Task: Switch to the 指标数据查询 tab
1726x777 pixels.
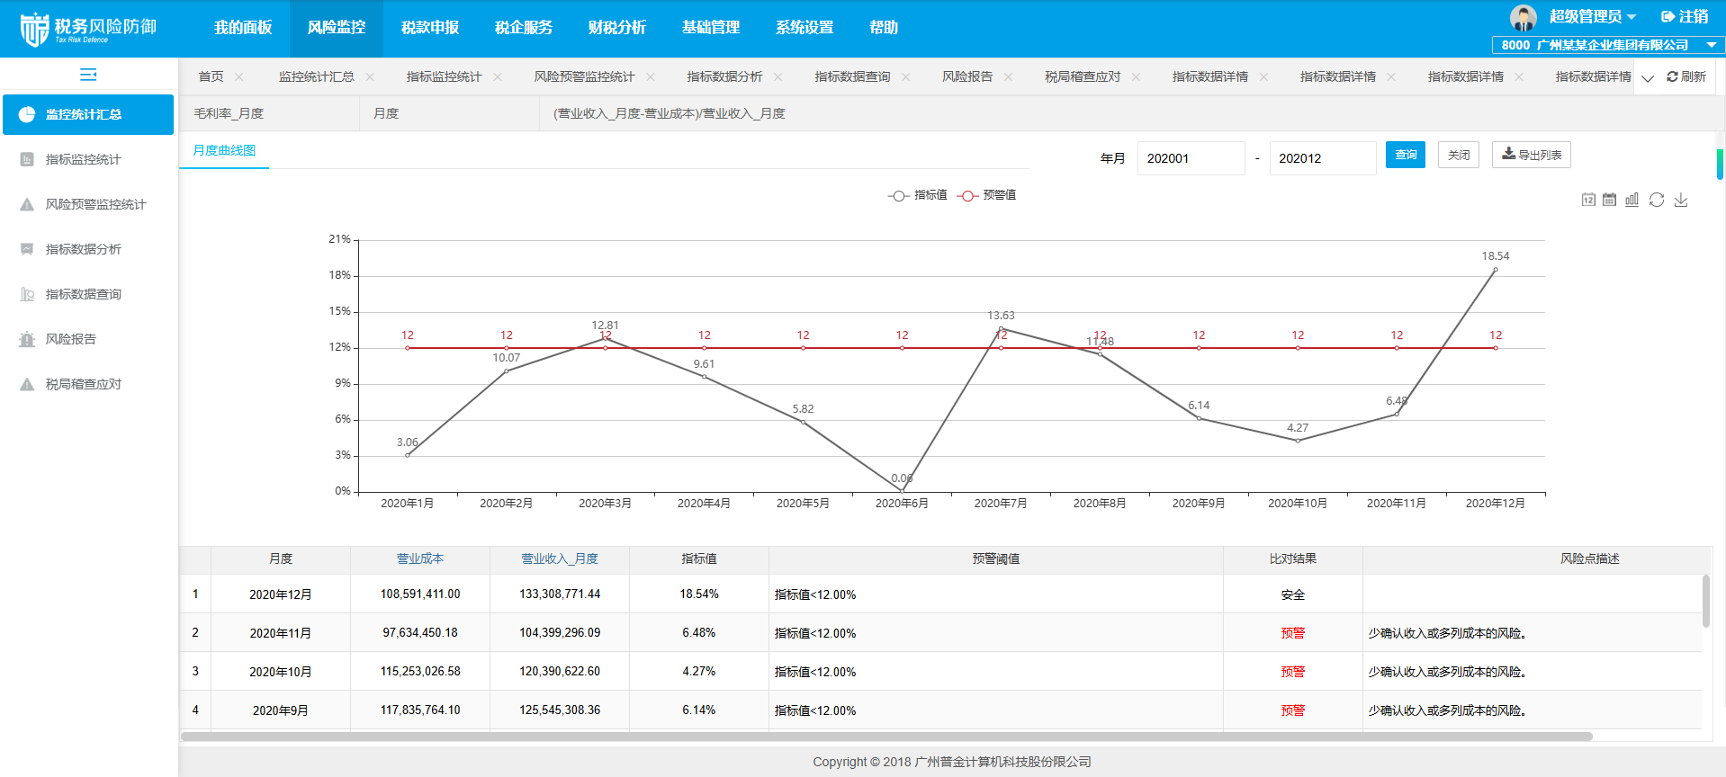Action: point(853,76)
